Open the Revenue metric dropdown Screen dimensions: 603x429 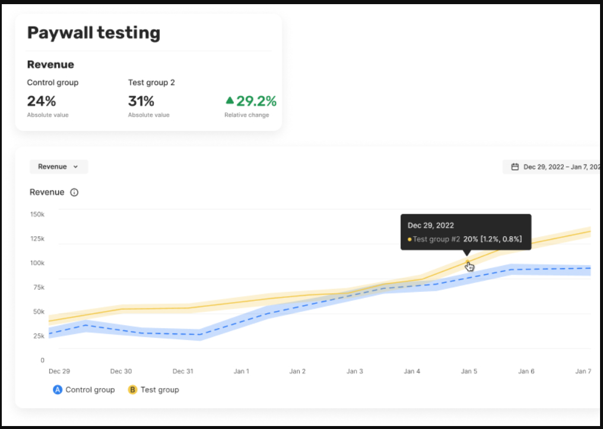tap(58, 167)
